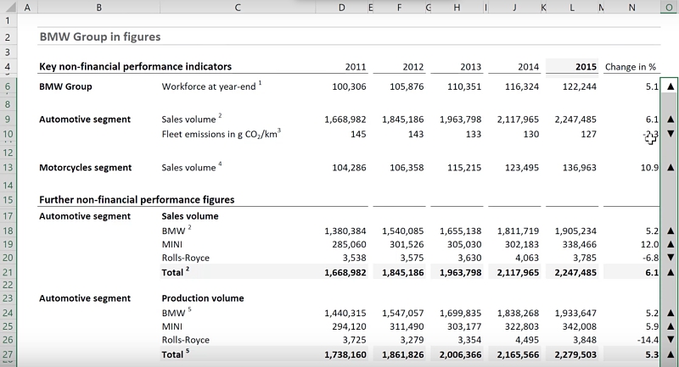Select the 'Change in %' heading cell
Image resolution: width=679 pixels, height=367 pixels.
click(x=631, y=67)
